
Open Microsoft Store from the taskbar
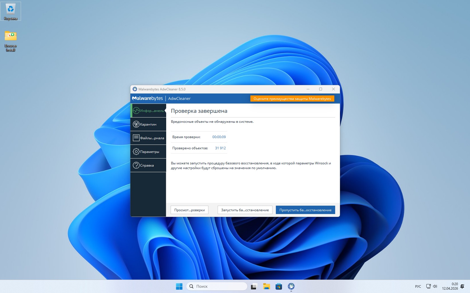click(279, 286)
